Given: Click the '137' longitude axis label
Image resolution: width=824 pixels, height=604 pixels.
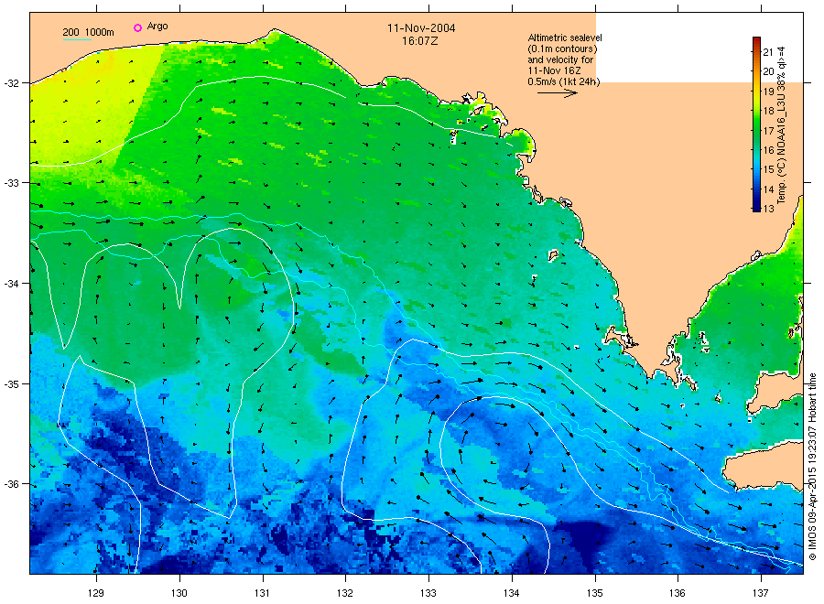Looking at the screenshot, I should pos(760,593).
